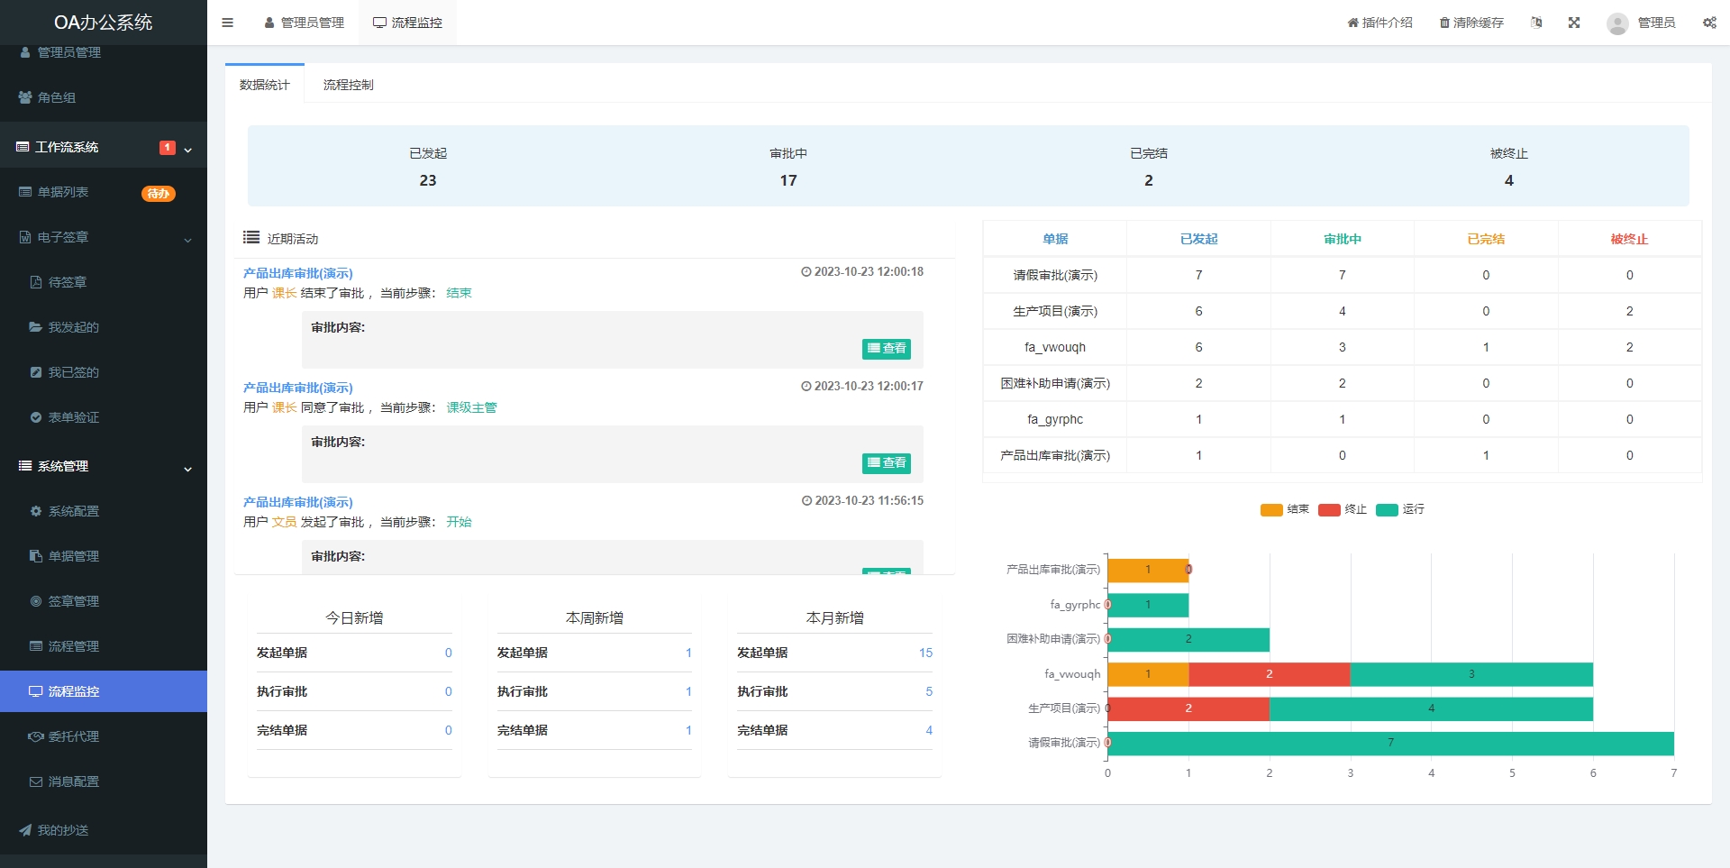
Task: Click the 请假审批(演示) table row name
Action: (x=1055, y=275)
